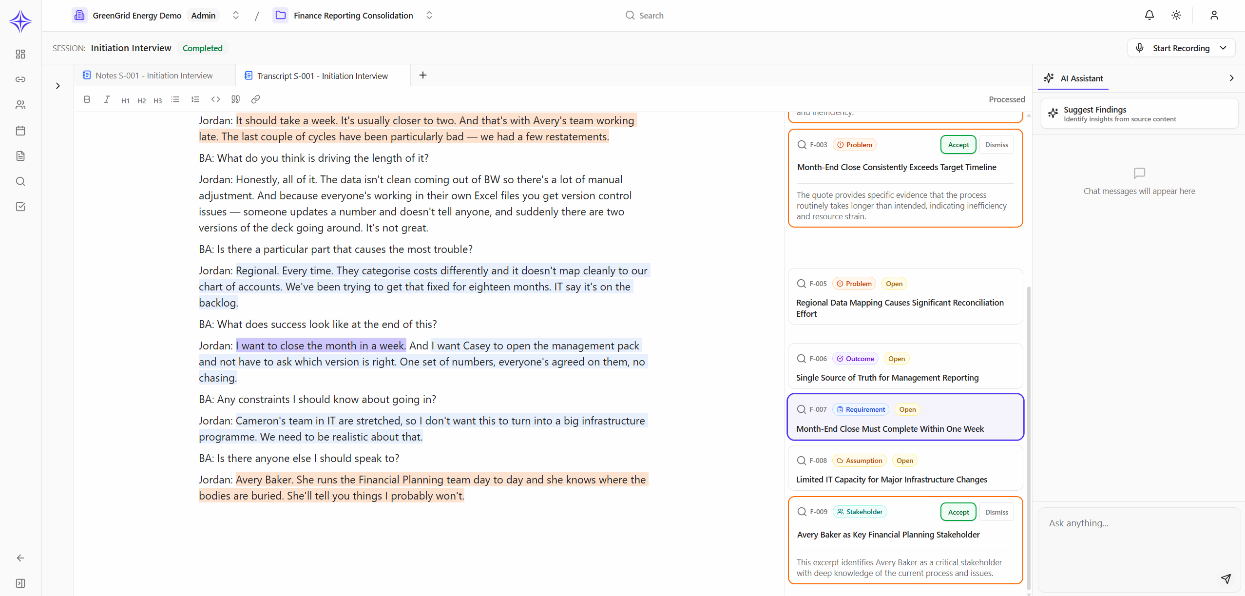Click the F-007 Requirement tag
The image size is (1245, 596).
pos(861,409)
